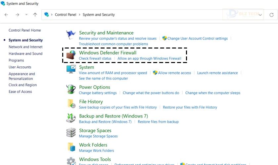
Task: Click Change battery settings
Action: coord(98,93)
